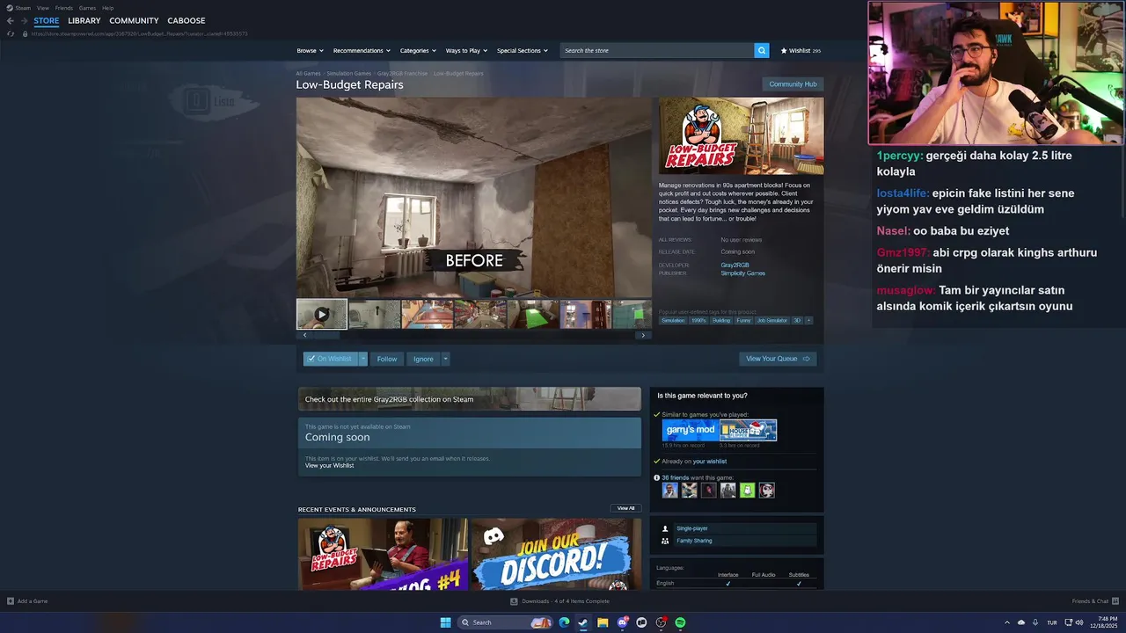Open Microsoft Edge from taskbar
The height and width of the screenshot is (633, 1126).
564,622
